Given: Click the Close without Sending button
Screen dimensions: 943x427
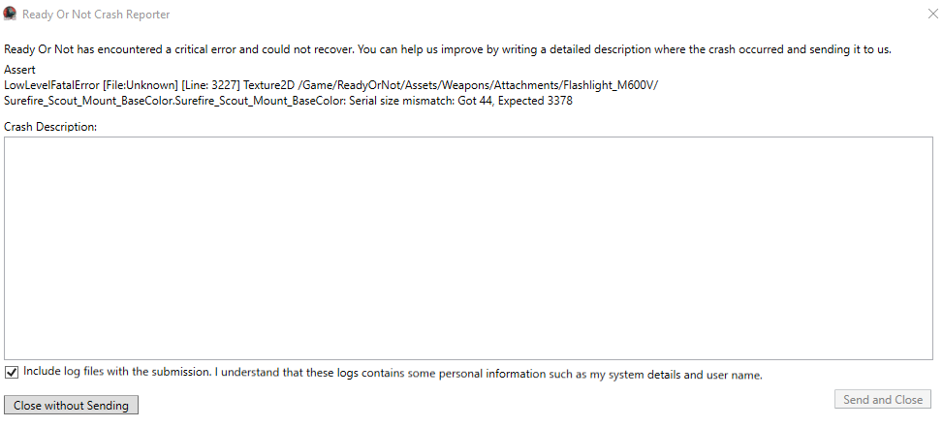Looking at the screenshot, I should [71, 406].
